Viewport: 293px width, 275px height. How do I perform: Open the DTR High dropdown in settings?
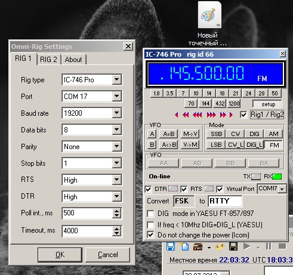(x=117, y=196)
